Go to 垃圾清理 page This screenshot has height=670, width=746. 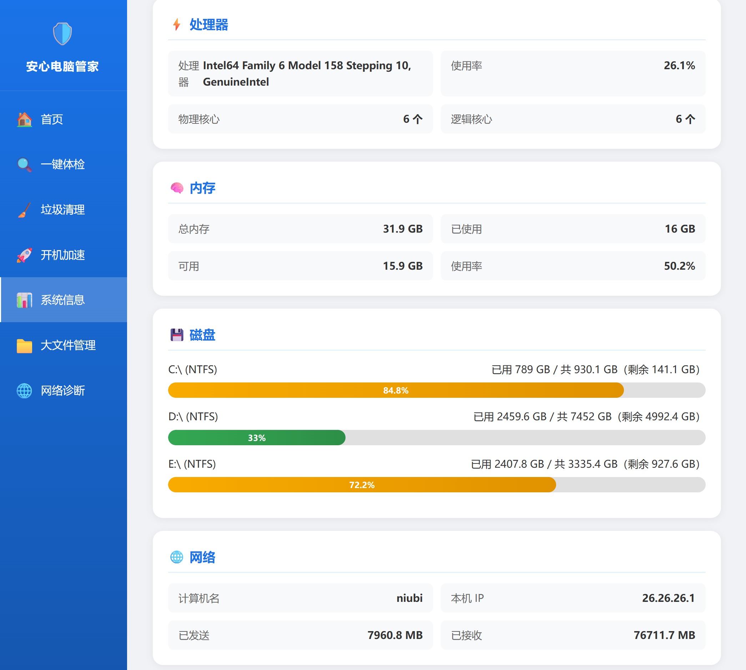pyautogui.click(x=62, y=210)
